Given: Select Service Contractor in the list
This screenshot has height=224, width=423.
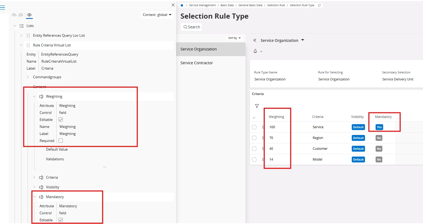Looking at the screenshot, I should point(197,63).
